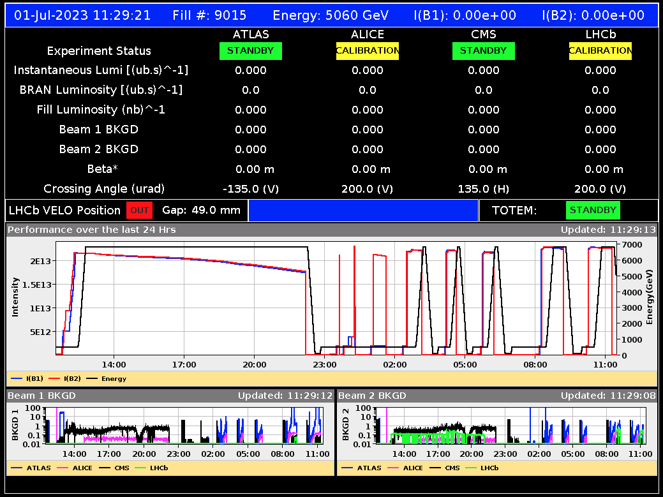The image size is (663, 497).
Task: Select the "Fill #: 9015" header text
Action: point(209,16)
